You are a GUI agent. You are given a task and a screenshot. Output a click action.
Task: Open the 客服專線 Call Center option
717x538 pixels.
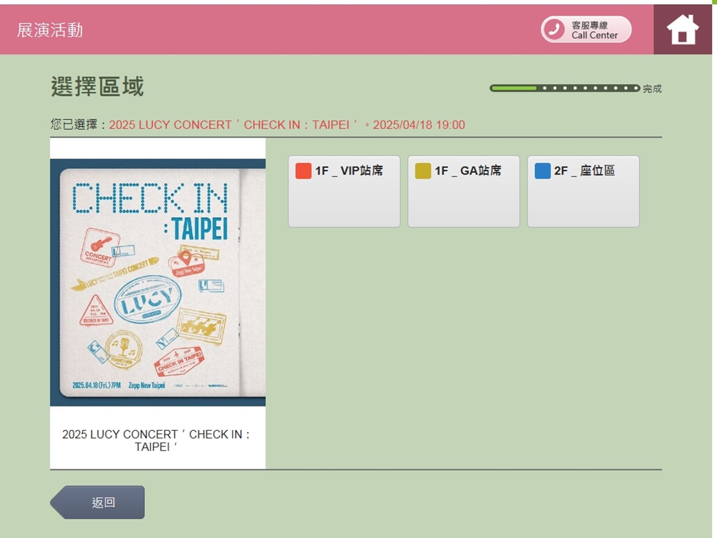tap(585, 29)
